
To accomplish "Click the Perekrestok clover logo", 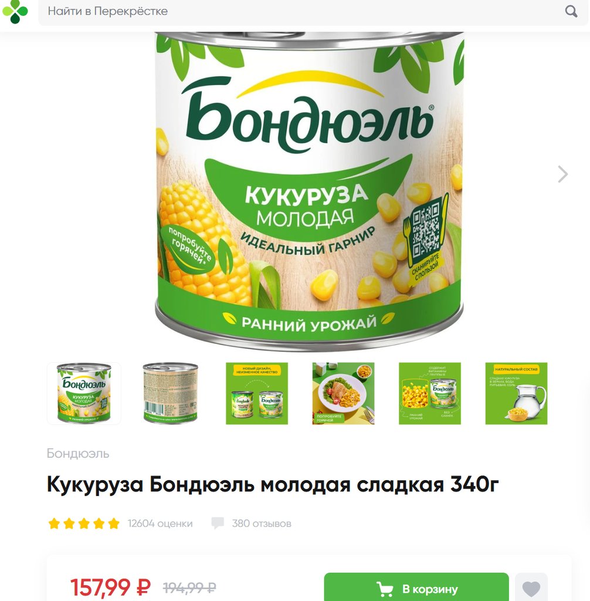I will tap(15, 11).
